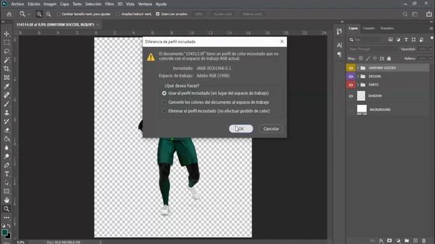This screenshot has width=435, height=244.
Task: Select 'Eliminar el perfil incrustado' option
Action: point(164,111)
